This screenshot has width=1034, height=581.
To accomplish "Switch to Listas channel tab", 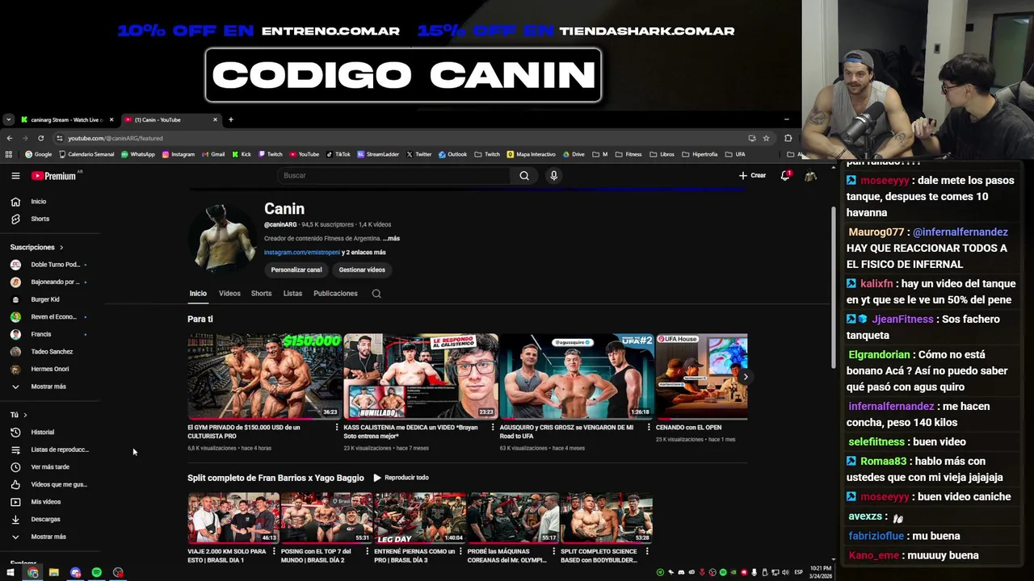I will coord(292,294).
